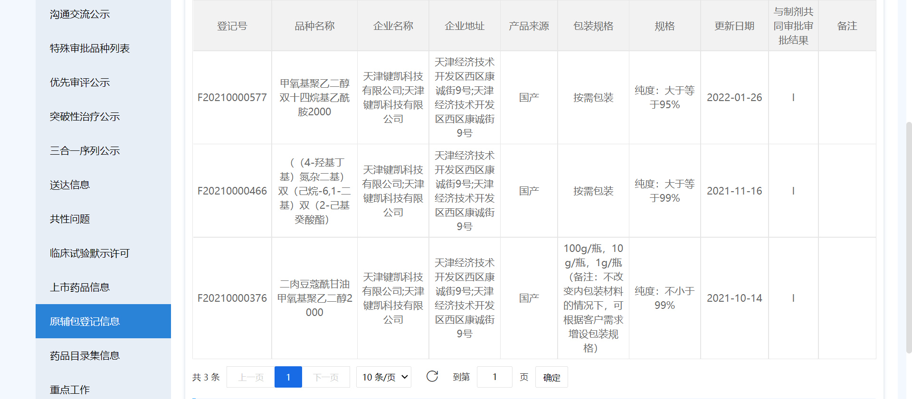
Task: Click the 上一页 previous page button
Action: point(251,377)
